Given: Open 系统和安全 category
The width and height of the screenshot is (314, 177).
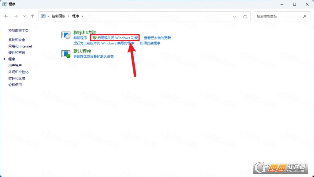Looking at the screenshot, I should [x=17, y=40].
